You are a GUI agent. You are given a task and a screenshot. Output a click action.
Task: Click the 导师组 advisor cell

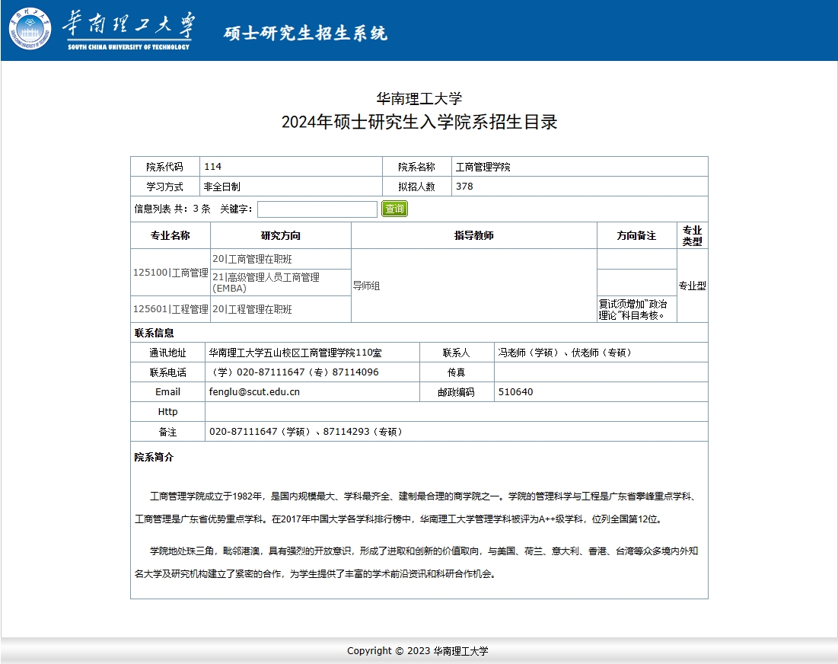pos(366,286)
